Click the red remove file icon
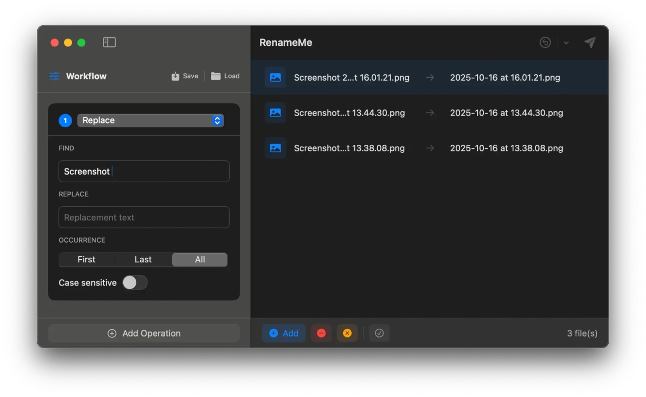The height and width of the screenshot is (397, 646). (321, 333)
